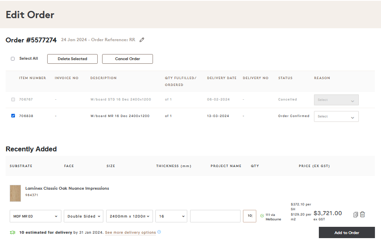Viewport: 381px width, 247px height.
Task: Edit the order reference using the pencil icon
Action: click(x=142, y=40)
